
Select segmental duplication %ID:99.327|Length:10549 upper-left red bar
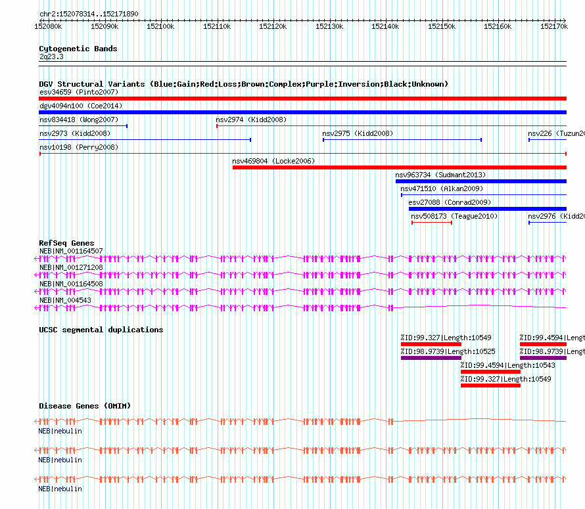(x=431, y=344)
